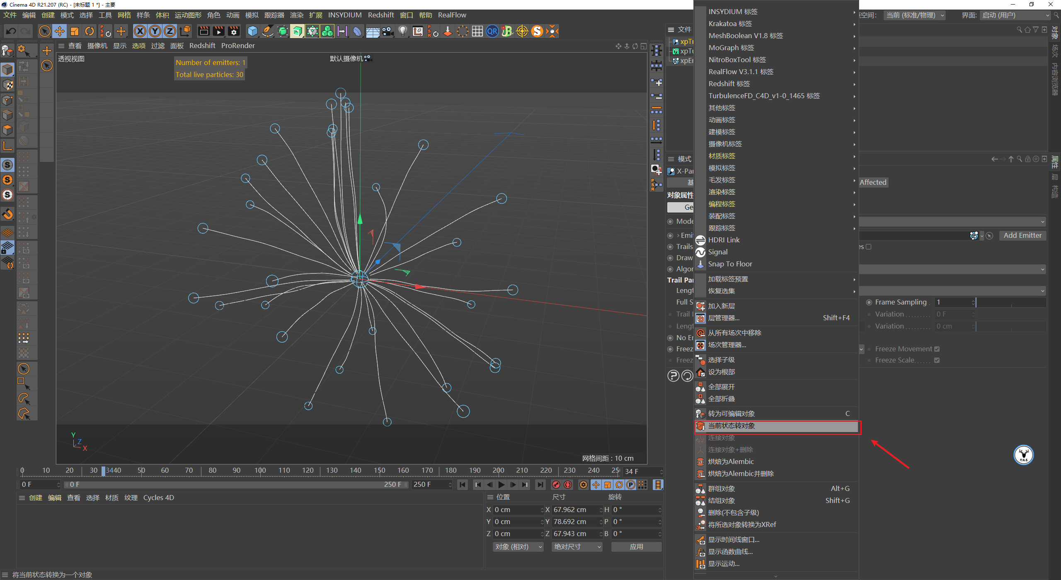Click the Light object icon
Screen dimensions: 1061x580
click(402, 31)
